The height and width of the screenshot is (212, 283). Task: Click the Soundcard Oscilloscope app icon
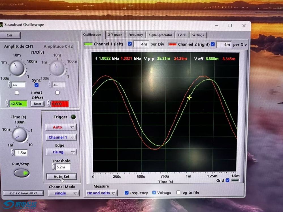pos(1,24)
